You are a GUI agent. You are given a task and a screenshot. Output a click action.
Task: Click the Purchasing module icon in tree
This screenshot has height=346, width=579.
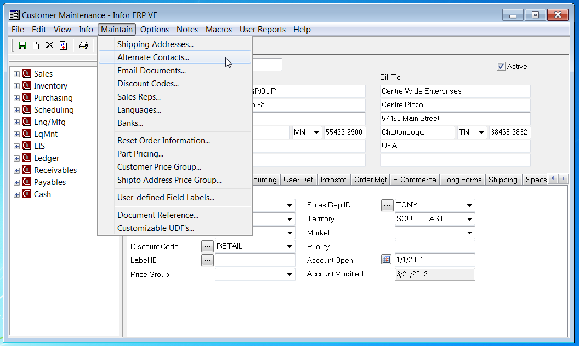click(26, 98)
